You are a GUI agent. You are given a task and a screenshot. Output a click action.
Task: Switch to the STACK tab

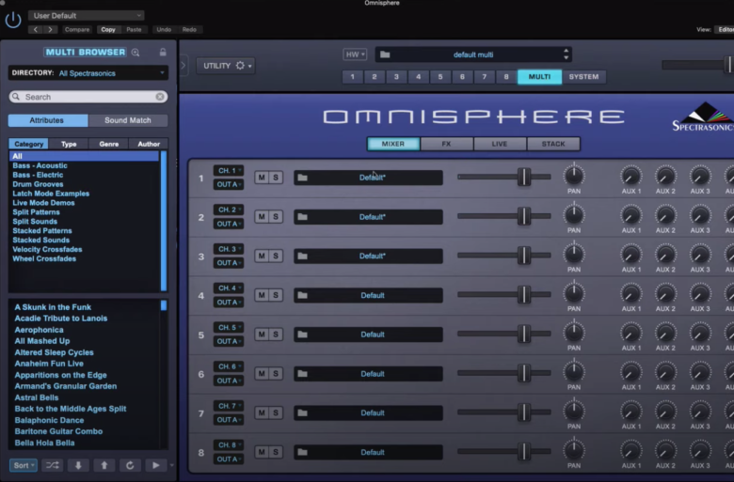(553, 144)
